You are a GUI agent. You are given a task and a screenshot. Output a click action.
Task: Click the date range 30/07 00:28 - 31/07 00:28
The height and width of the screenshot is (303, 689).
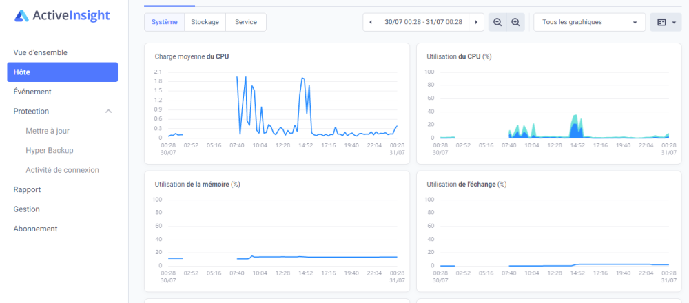pyautogui.click(x=423, y=22)
